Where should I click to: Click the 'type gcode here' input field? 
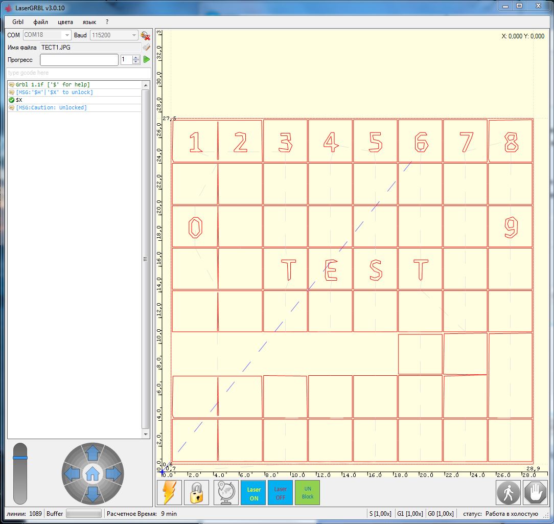(x=79, y=73)
